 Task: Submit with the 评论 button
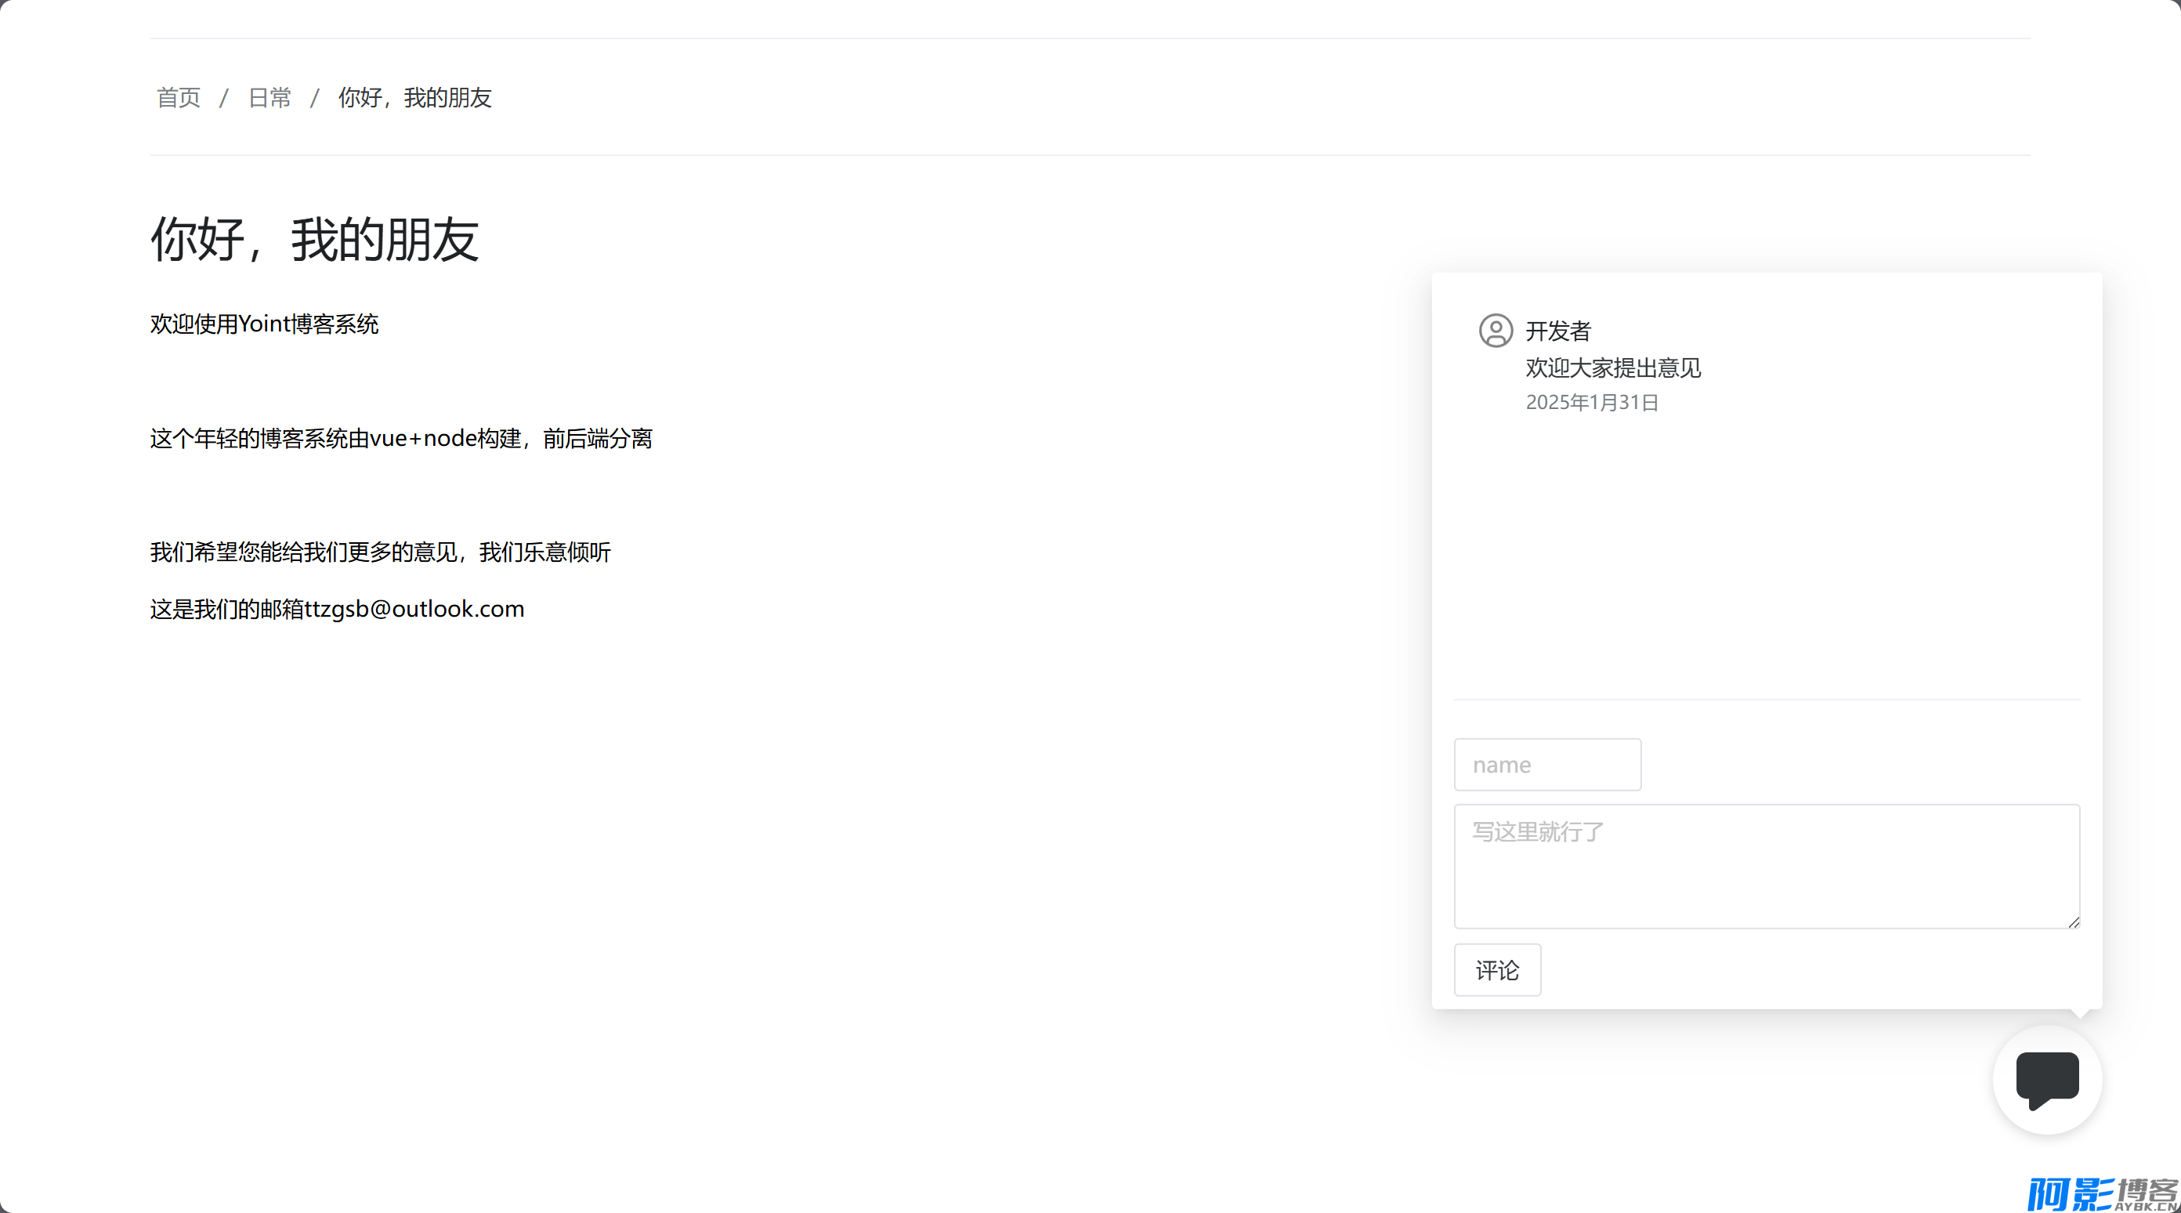pos(1498,970)
